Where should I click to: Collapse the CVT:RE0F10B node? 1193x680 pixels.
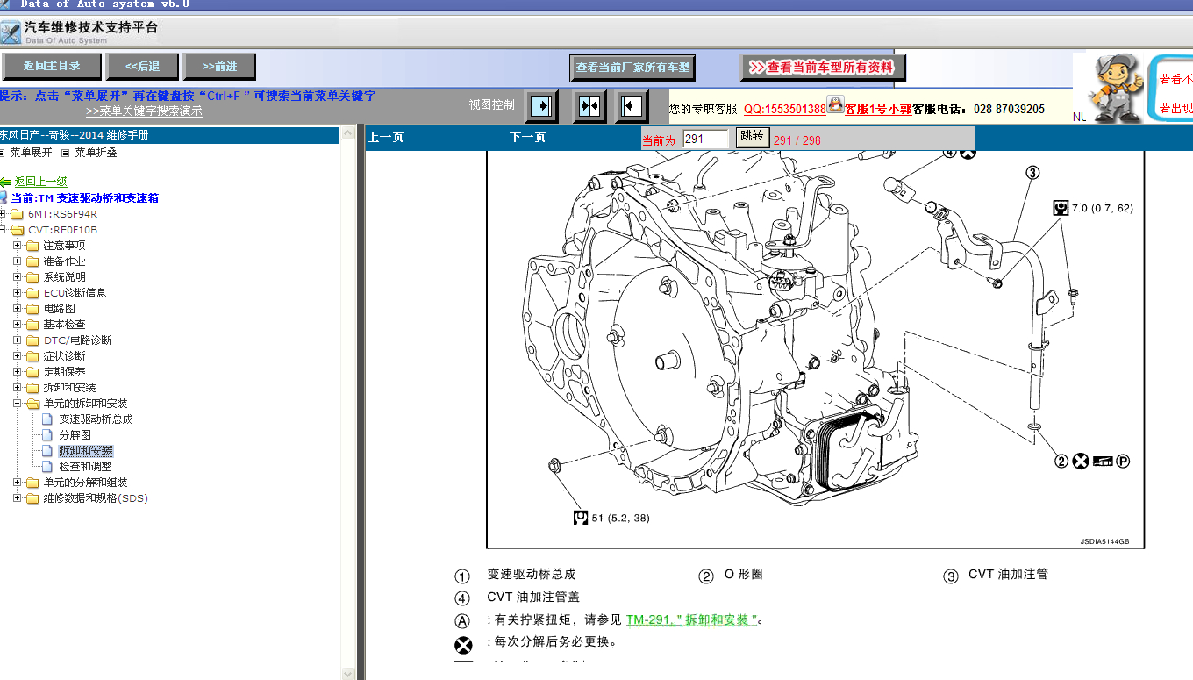coord(3,230)
